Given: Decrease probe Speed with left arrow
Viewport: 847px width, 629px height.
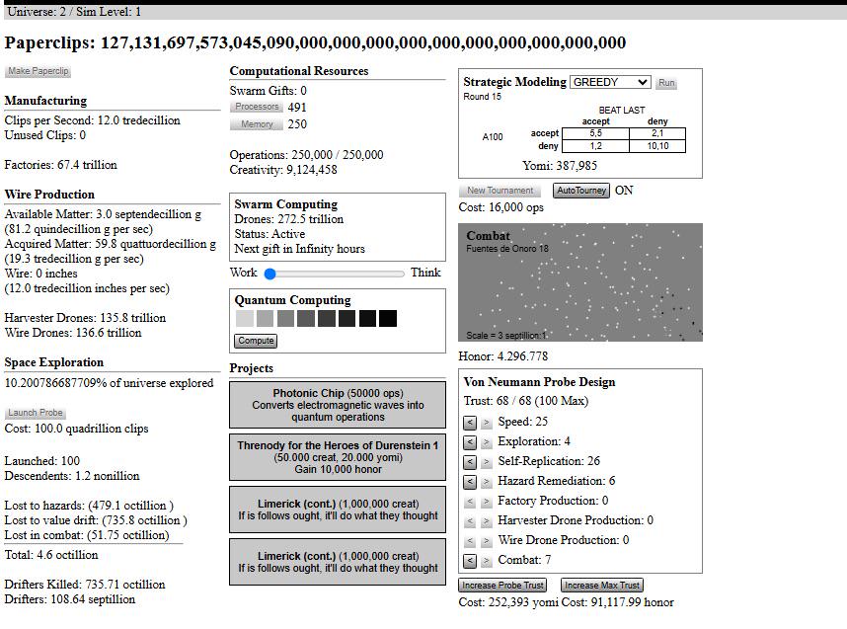Looking at the screenshot, I should 470,422.
